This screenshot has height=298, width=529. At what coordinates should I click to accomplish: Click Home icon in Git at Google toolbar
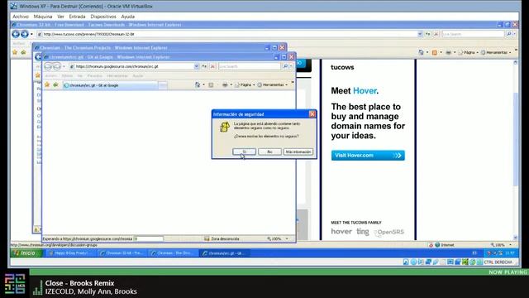coord(198,84)
